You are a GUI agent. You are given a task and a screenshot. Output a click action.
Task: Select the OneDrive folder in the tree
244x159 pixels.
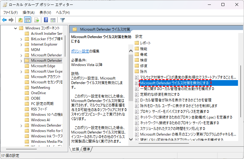click(x=38, y=93)
